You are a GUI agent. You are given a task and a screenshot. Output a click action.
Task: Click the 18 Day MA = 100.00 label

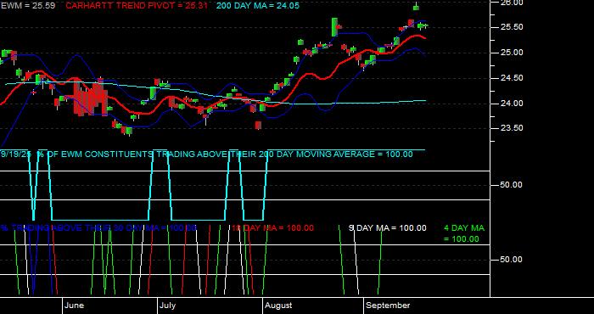point(272,228)
